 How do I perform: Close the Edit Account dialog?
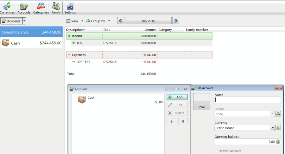(x=278, y=88)
